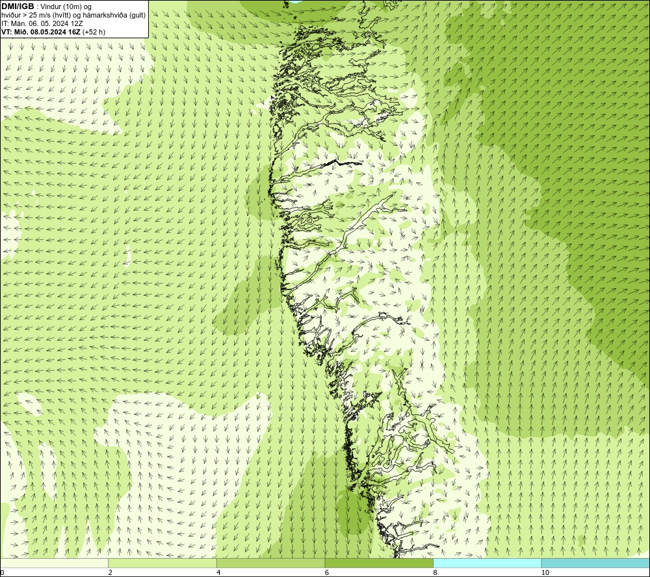Viewport: 650px width, 577px height.
Task: Click the 2-4 m/s light green legend swatch
Action: (162, 563)
